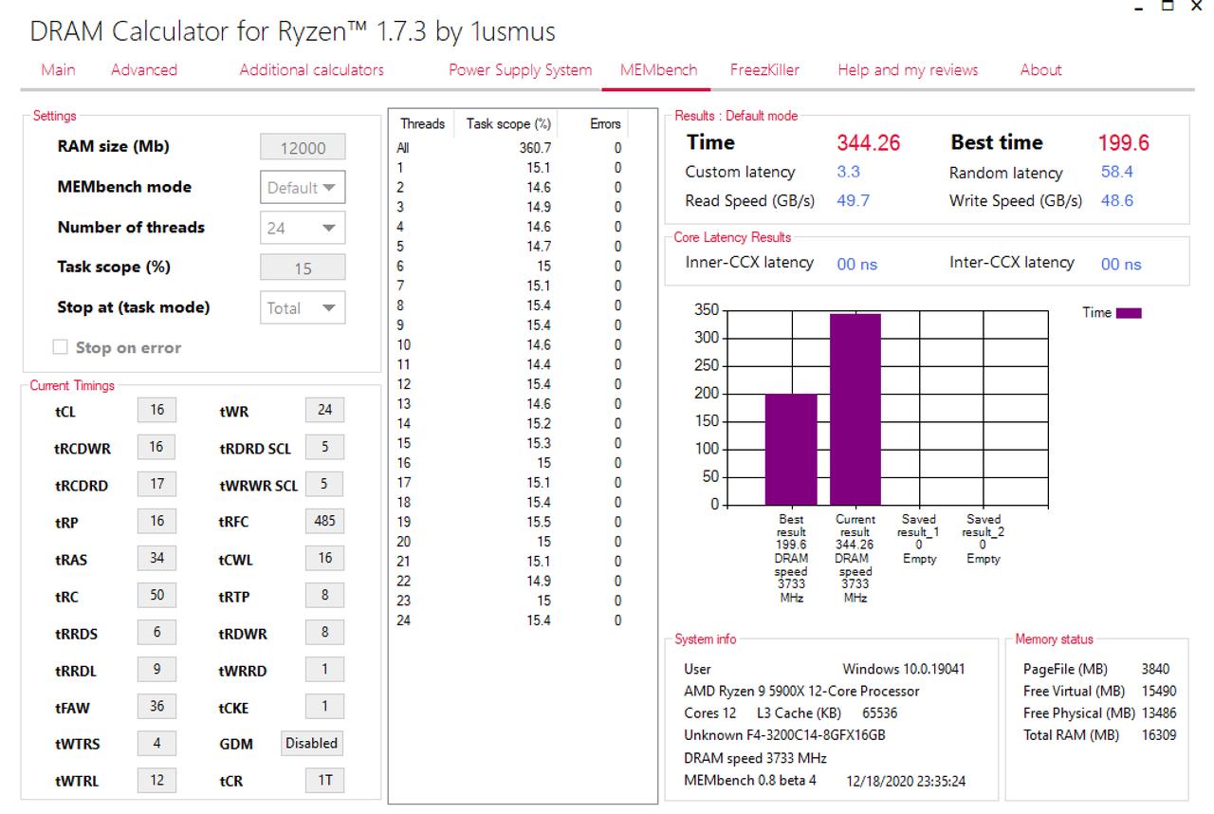Click the Inner-CCX latency value

click(x=857, y=264)
